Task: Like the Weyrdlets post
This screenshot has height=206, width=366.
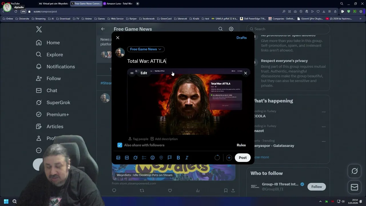Action: click(170, 191)
